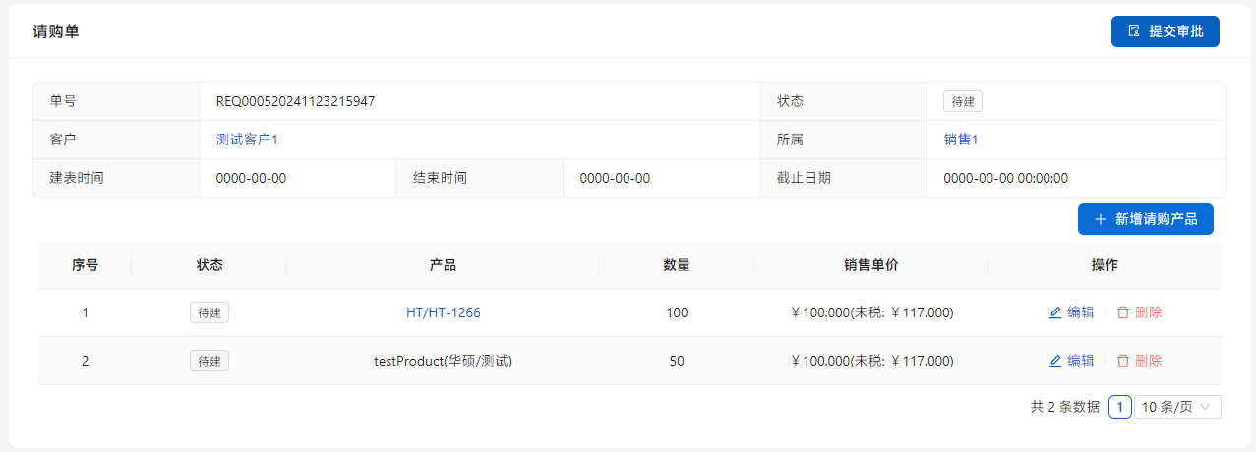Click the plus icon on 新增请购产品
This screenshot has width=1256, height=452.
[x=1100, y=219]
